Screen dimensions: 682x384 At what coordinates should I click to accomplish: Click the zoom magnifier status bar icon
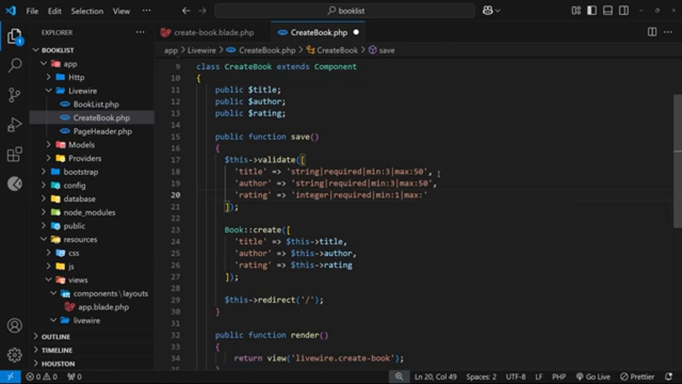click(x=399, y=377)
